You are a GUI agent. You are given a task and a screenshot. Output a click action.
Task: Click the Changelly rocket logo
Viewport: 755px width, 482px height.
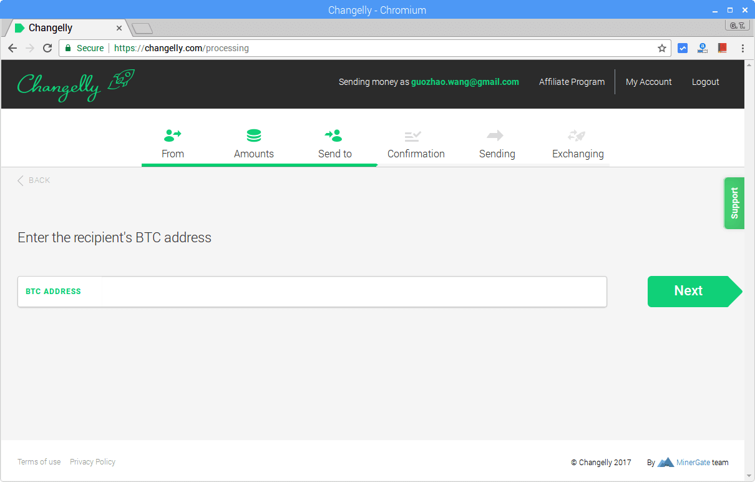[75, 85]
